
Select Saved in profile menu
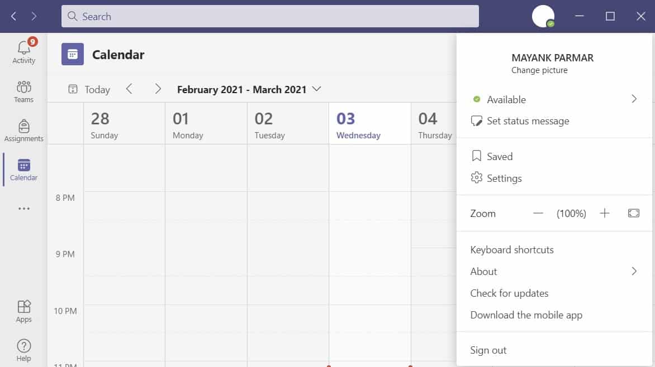click(499, 157)
